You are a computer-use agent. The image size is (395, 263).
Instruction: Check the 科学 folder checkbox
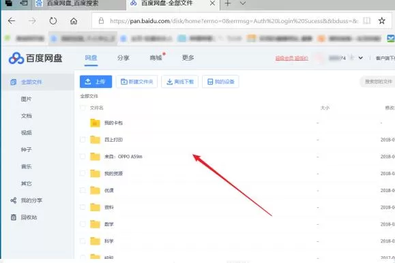click(83, 241)
